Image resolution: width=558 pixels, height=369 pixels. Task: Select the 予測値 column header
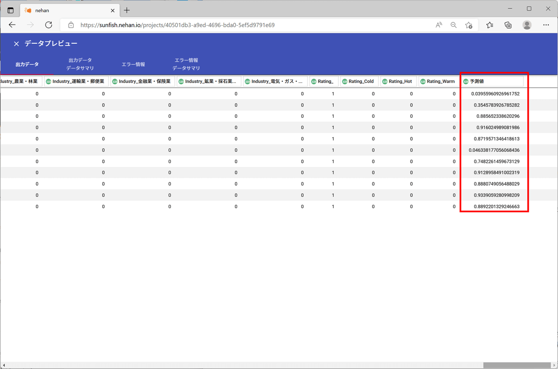pos(492,81)
